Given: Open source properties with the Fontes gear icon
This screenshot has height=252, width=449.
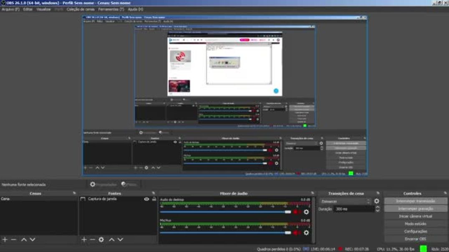Looking at the screenshot, I should click(101, 239).
